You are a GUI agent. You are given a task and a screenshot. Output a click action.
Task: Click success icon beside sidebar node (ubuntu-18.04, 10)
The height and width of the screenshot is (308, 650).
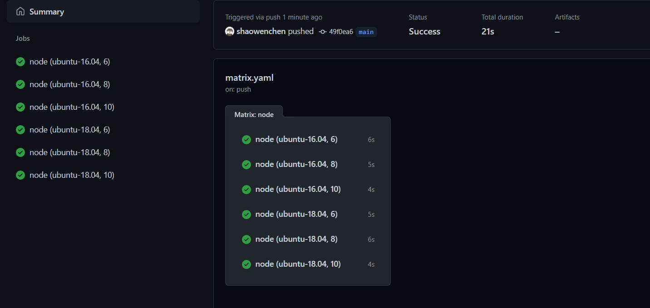pos(20,175)
